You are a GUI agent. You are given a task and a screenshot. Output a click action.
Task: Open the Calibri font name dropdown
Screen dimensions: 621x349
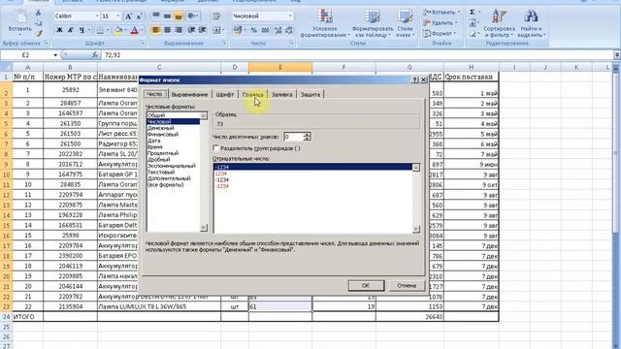point(97,16)
